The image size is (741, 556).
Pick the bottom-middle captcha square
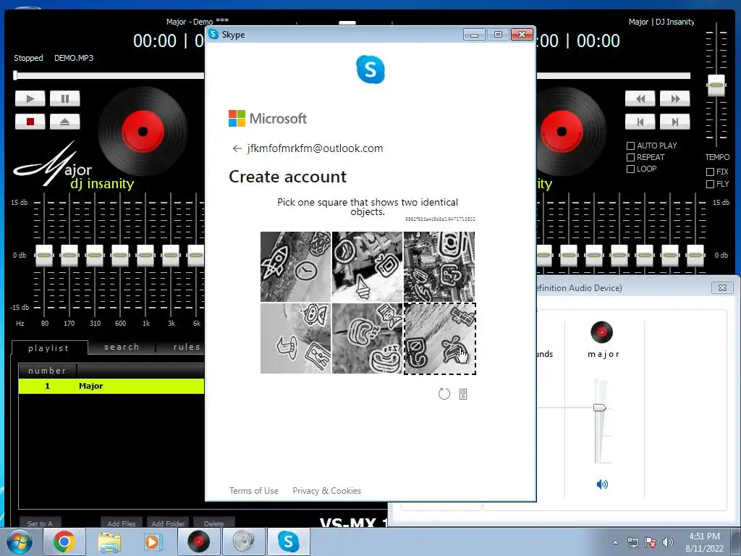[367, 338]
